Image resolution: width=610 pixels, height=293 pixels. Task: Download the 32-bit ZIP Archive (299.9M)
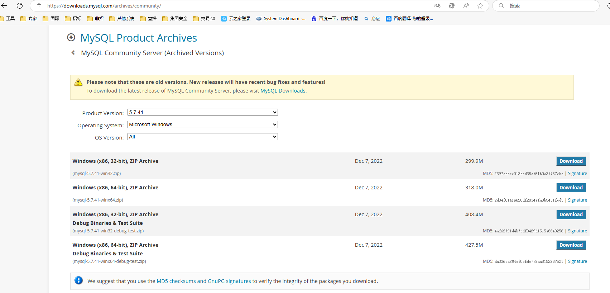[x=571, y=161]
